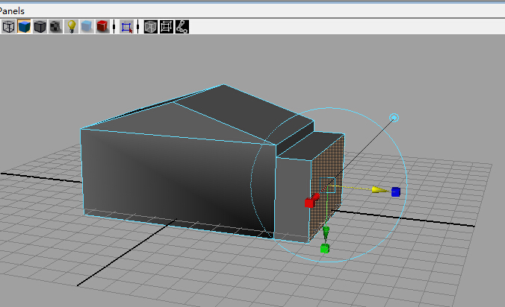This screenshot has height=307, width=505.
Task: Click the manipulator center square handle
Action: point(327,186)
